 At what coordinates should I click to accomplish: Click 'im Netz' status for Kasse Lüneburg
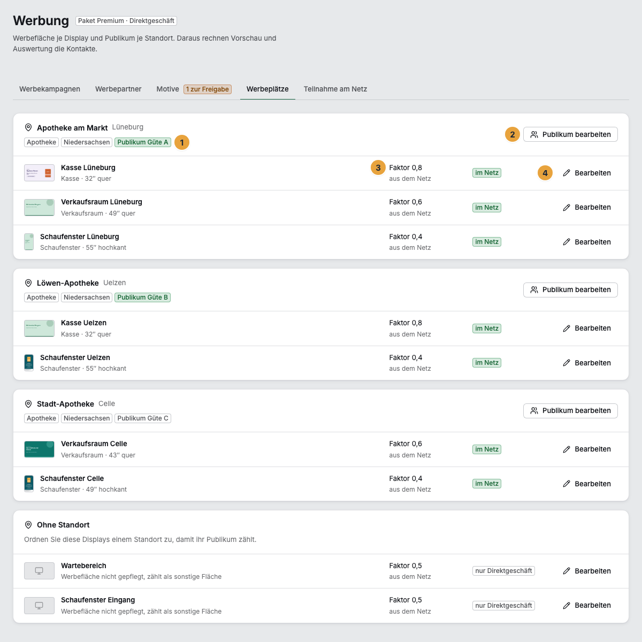(x=487, y=173)
